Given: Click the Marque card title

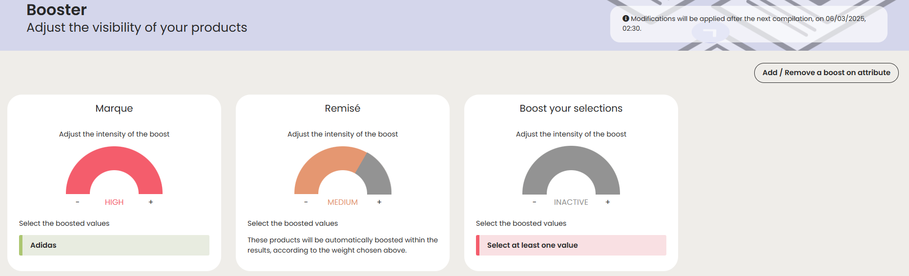Looking at the screenshot, I should coord(114,108).
